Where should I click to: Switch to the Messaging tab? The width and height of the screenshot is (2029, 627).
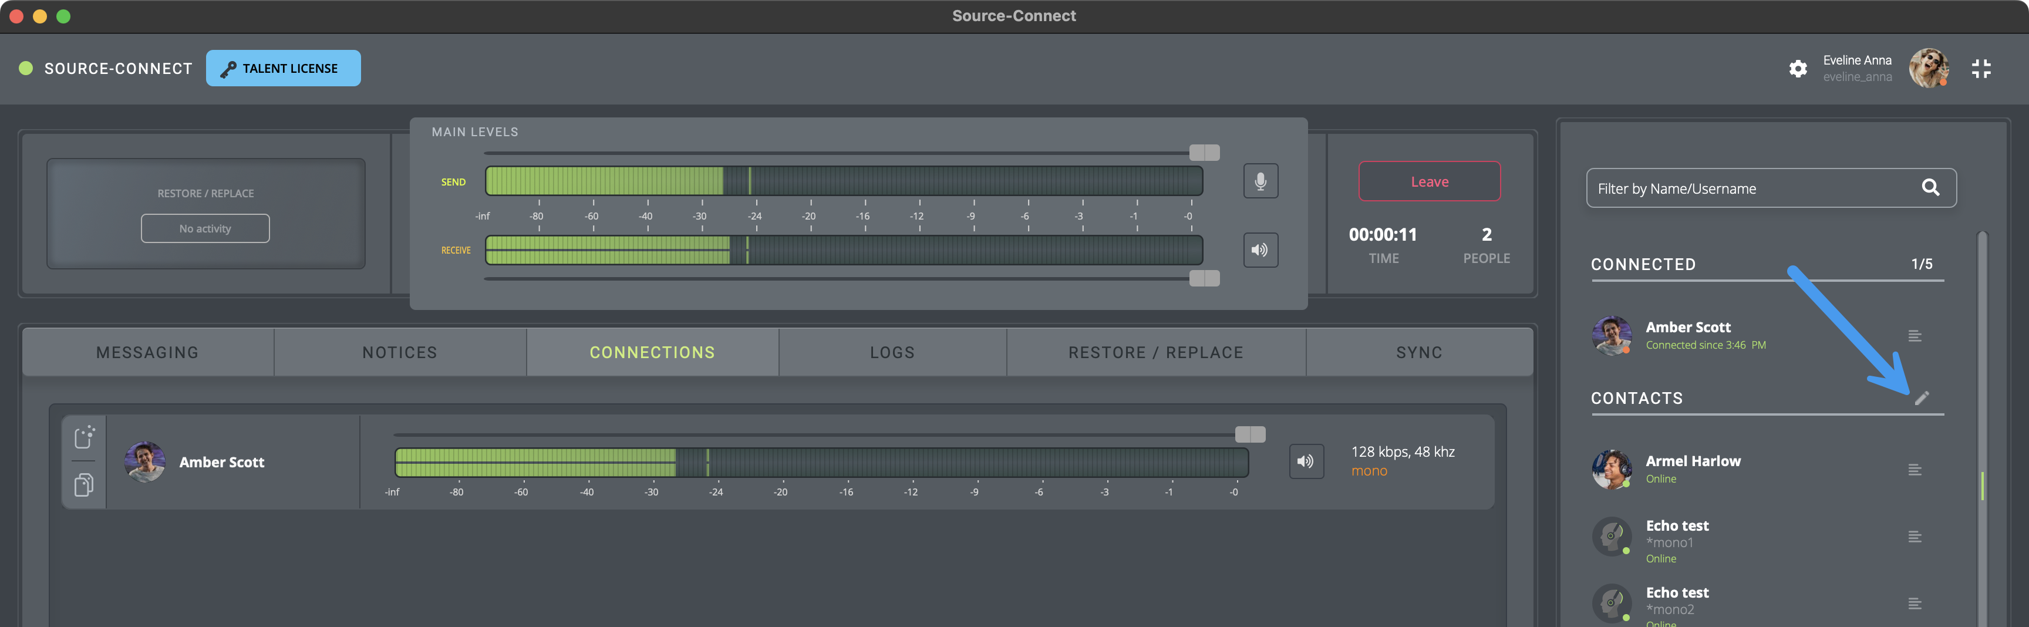(148, 353)
